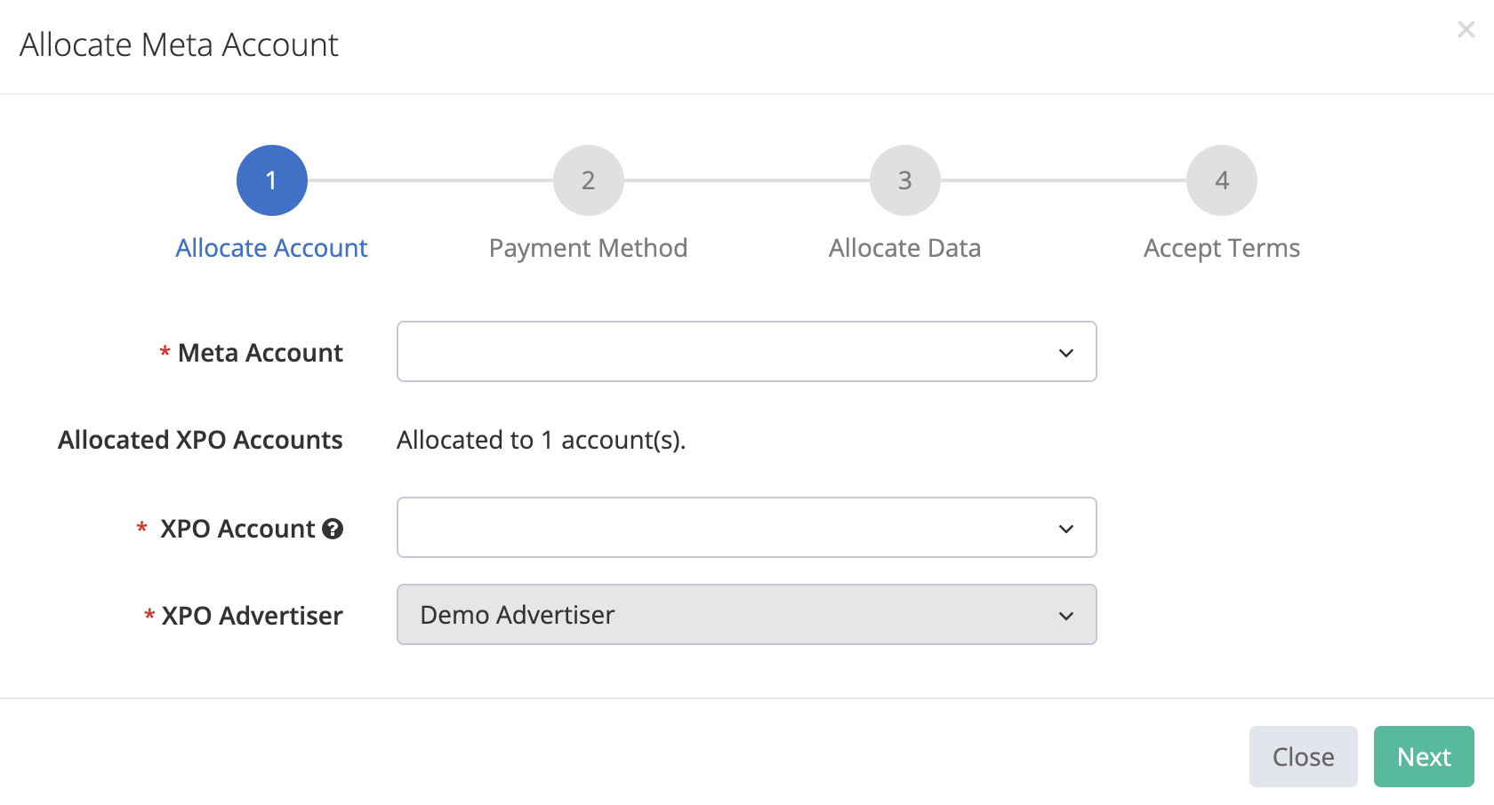Screen dimensions: 1494x805
Task: Click the Close button
Action: [x=1303, y=756]
